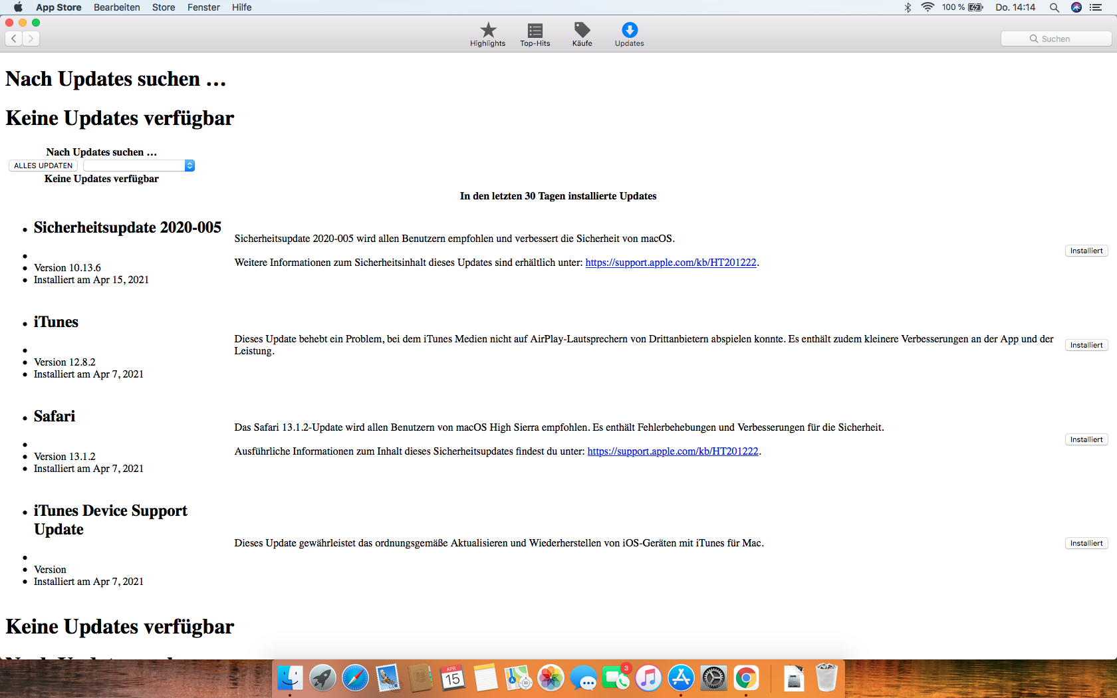1117x698 pixels.
Task: Show battery status menu
Action: tap(962, 7)
